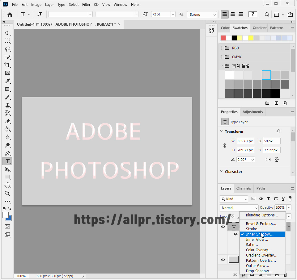Select the Blur tool

click(x=7, y=137)
